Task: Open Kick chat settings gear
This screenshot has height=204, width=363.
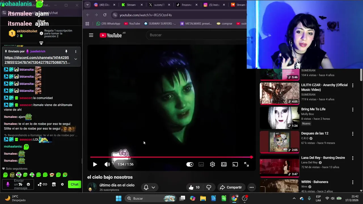Action: click(62, 184)
